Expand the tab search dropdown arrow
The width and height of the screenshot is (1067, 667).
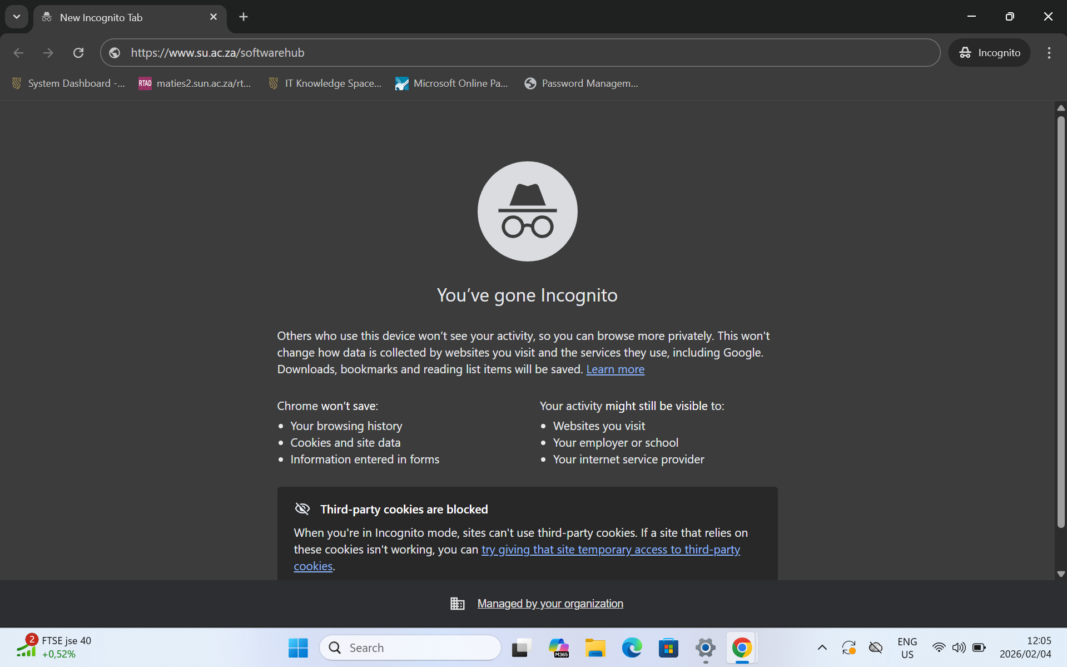[17, 17]
